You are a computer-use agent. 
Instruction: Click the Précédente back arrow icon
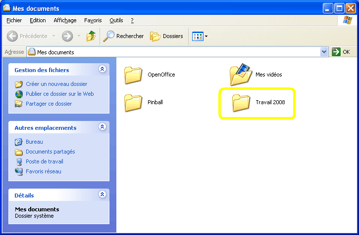12,36
